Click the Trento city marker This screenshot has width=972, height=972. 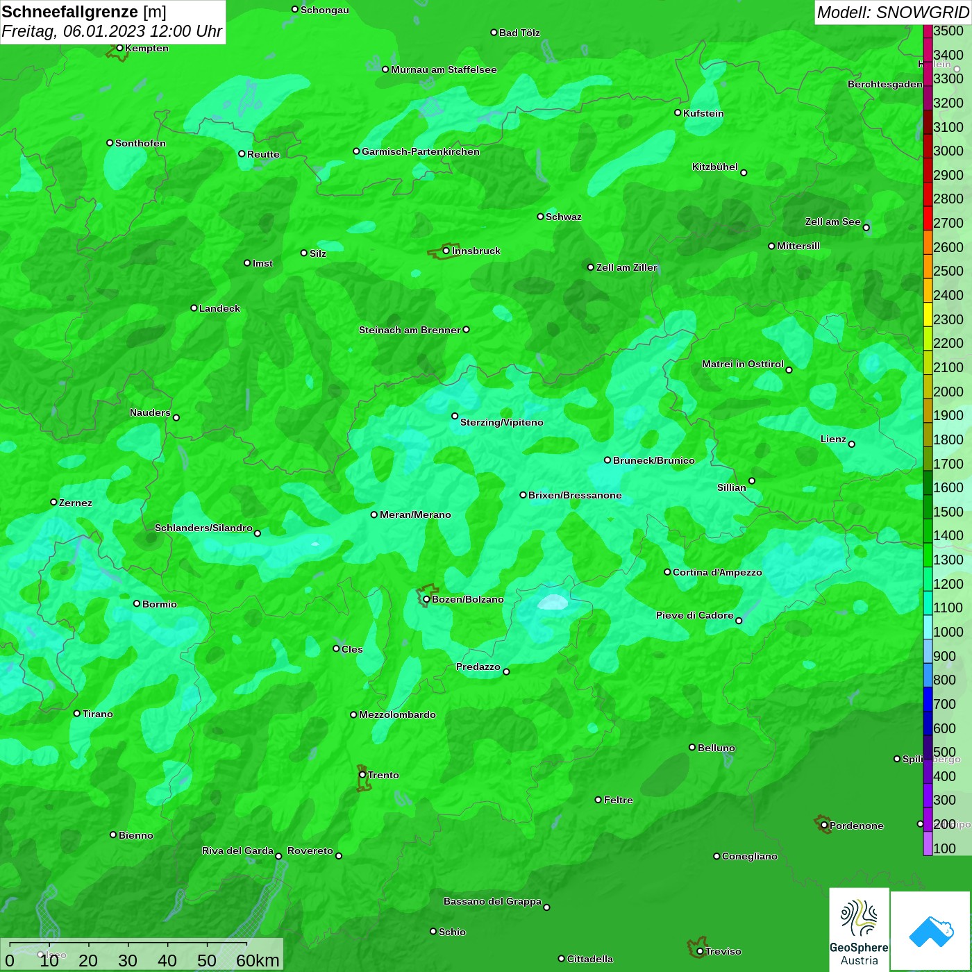pos(362,775)
